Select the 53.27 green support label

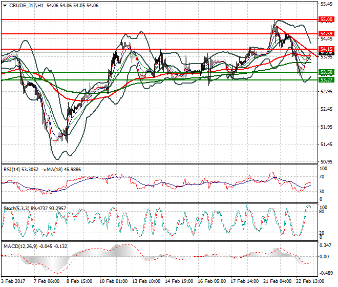click(x=326, y=80)
